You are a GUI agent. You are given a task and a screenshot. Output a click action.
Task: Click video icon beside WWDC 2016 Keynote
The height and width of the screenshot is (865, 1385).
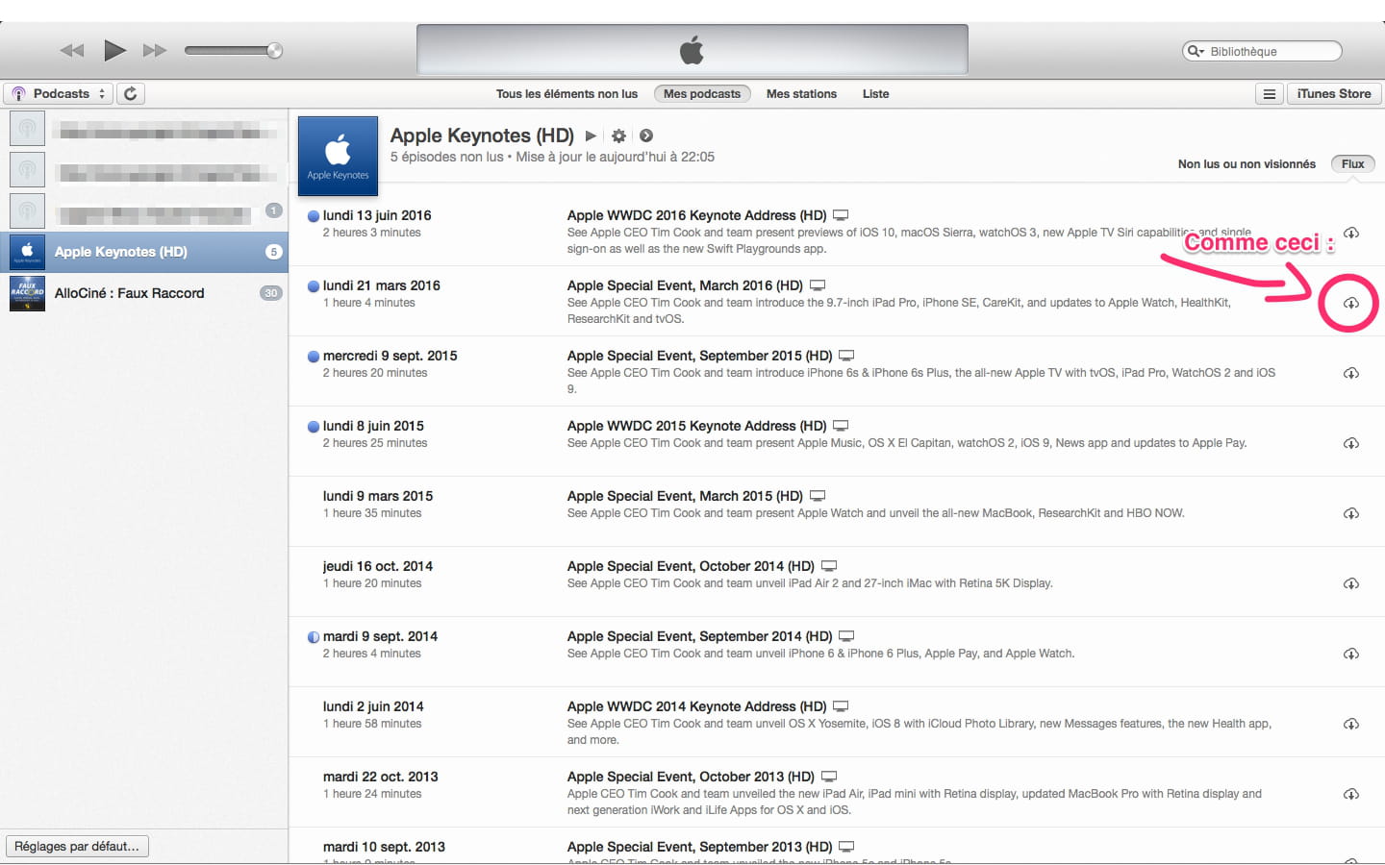[841, 215]
